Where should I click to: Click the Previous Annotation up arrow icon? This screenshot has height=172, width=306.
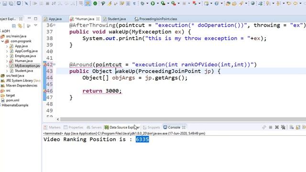[x=278, y=3]
